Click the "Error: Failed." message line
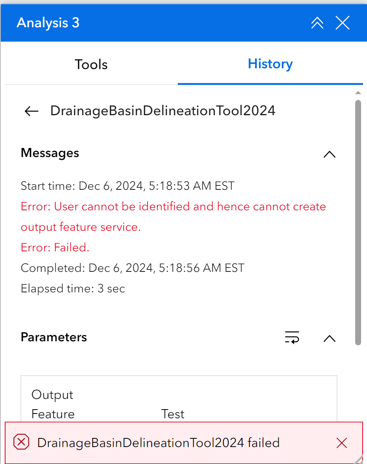This screenshot has height=464, width=367. (55, 247)
